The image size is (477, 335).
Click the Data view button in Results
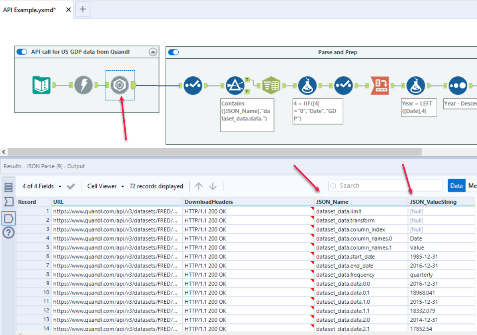tap(457, 186)
